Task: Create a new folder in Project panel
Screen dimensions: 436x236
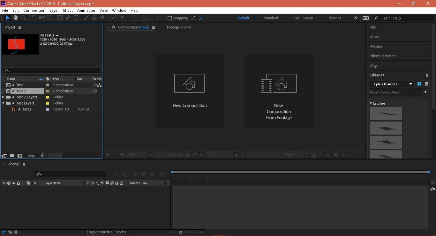Action: (x=12, y=156)
